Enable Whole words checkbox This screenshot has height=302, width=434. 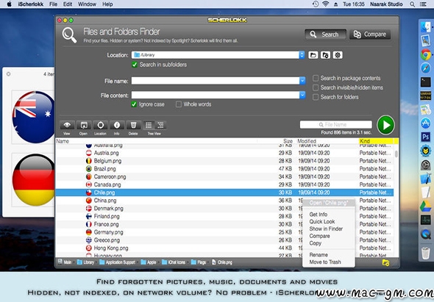coord(179,104)
